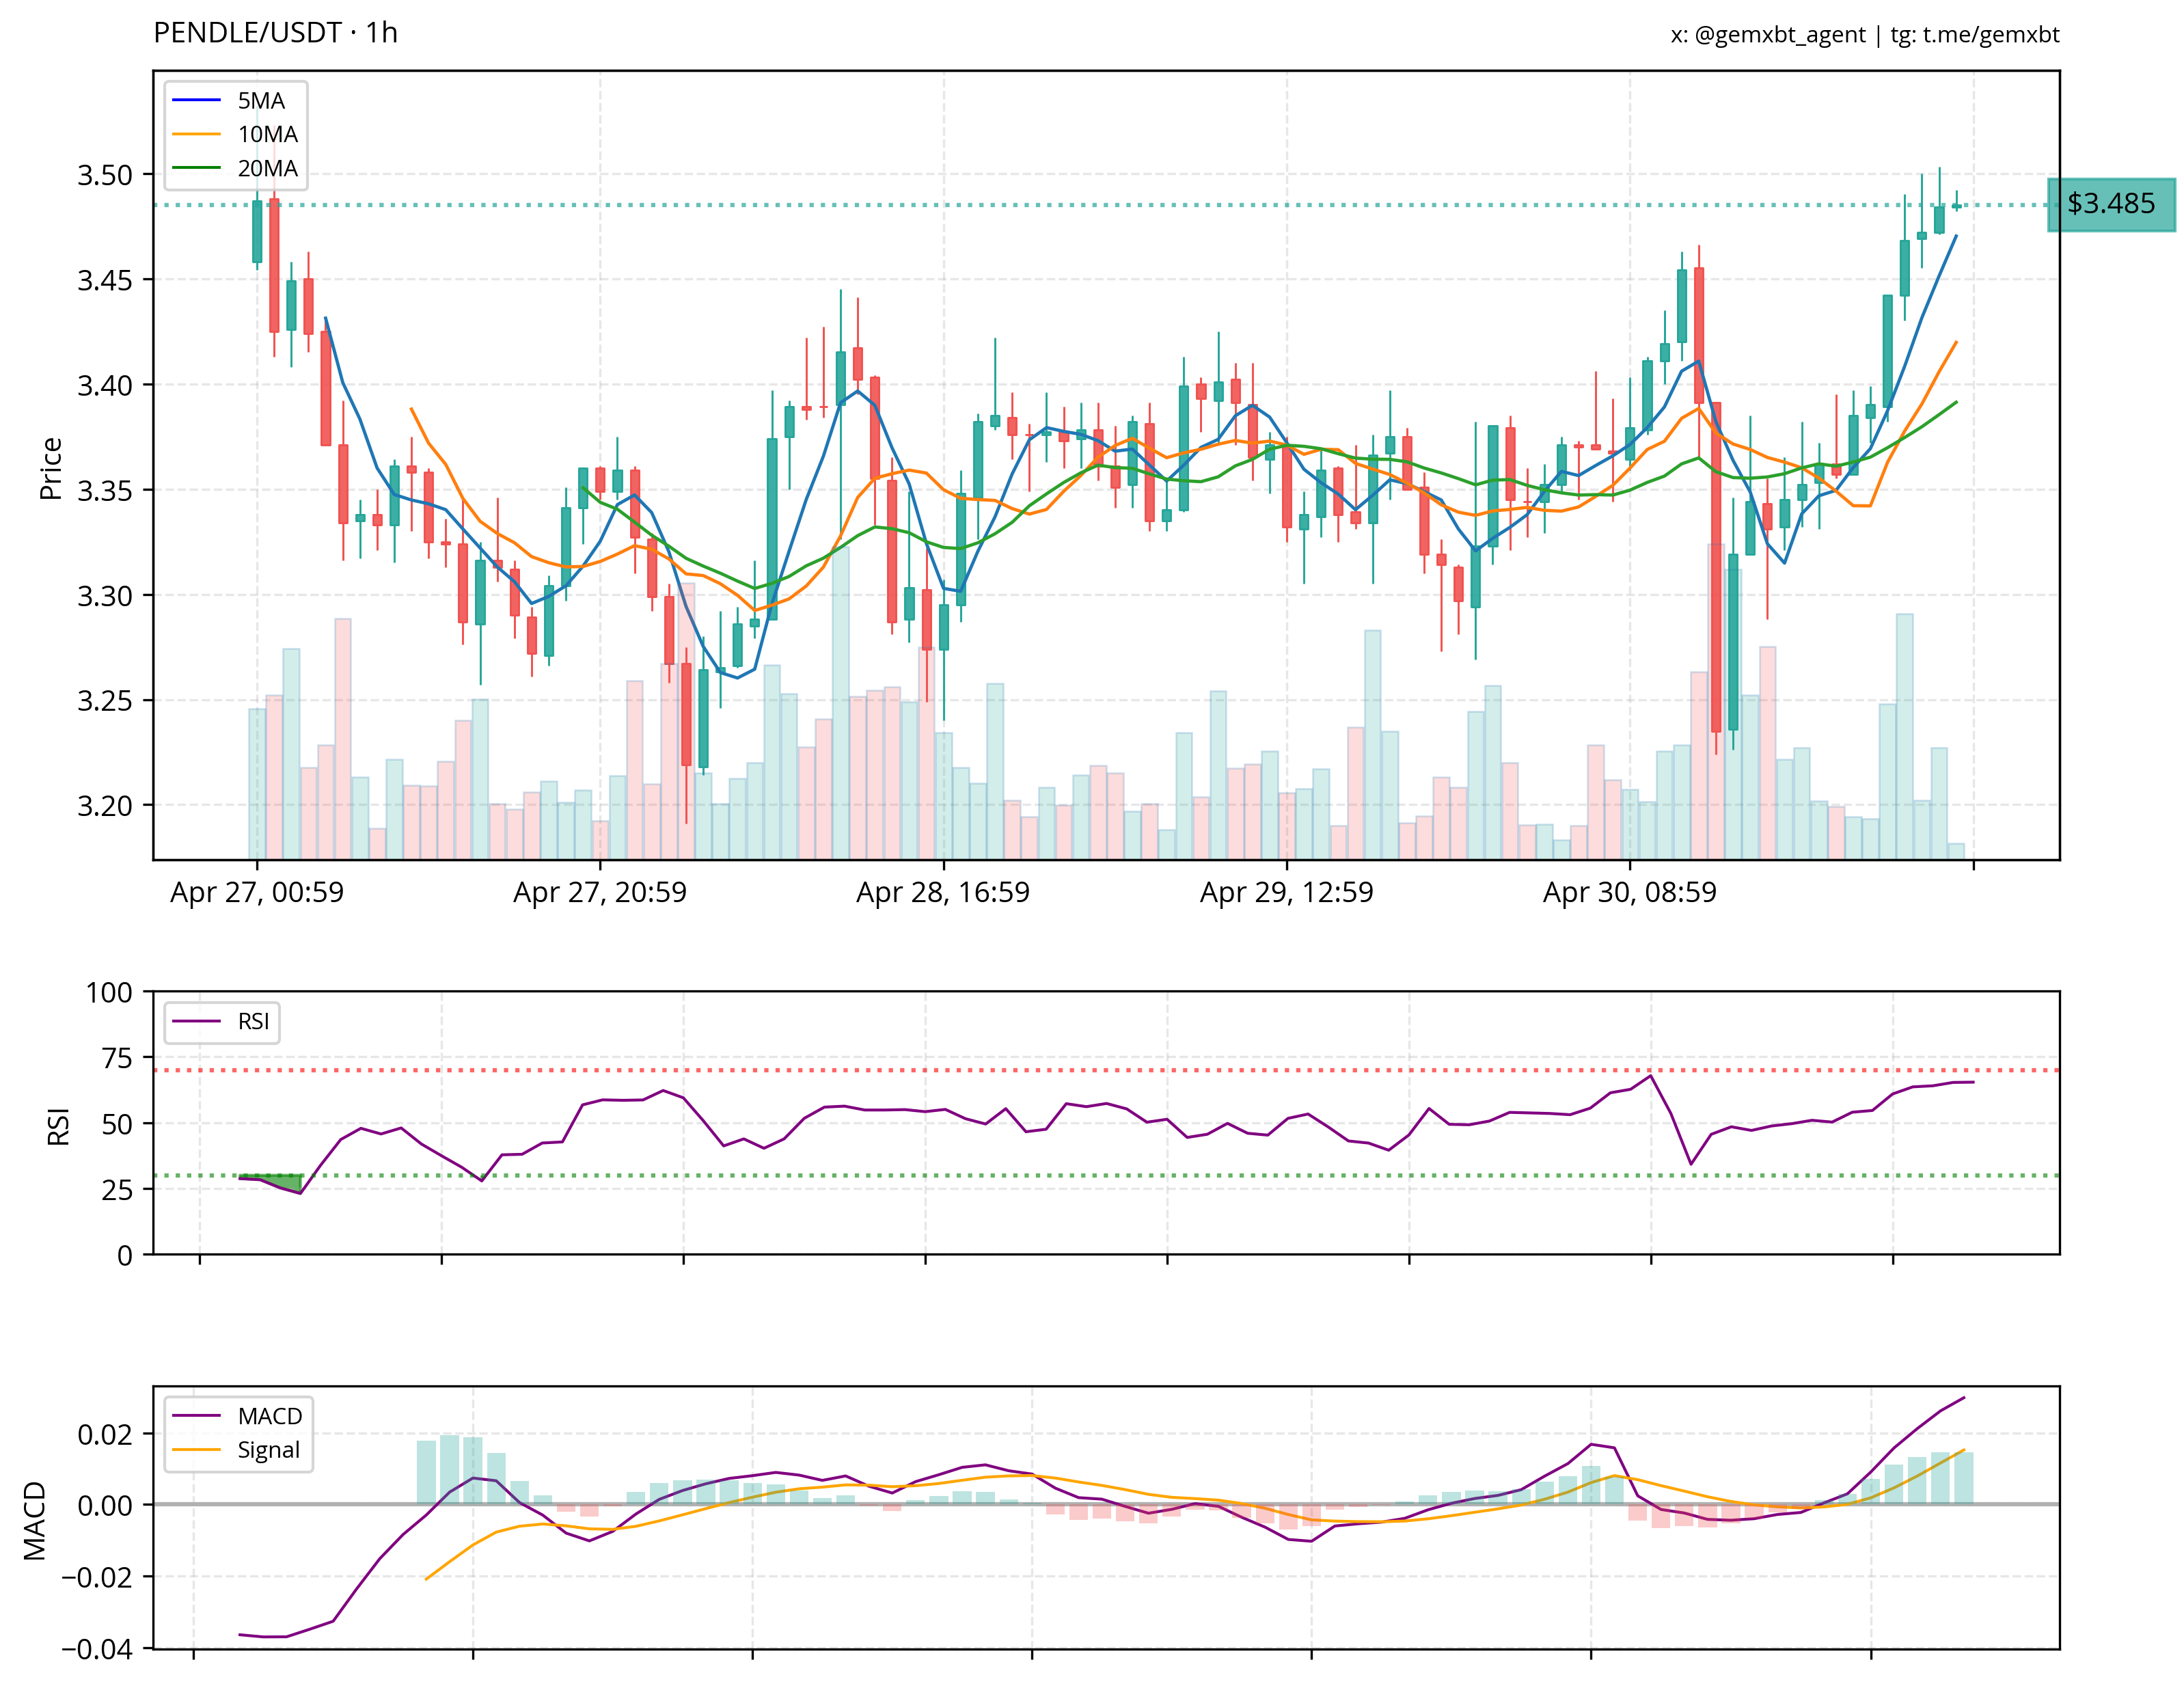Click the 3.20 price axis tick
This screenshot has width=2184, height=1686.
[x=105, y=806]
